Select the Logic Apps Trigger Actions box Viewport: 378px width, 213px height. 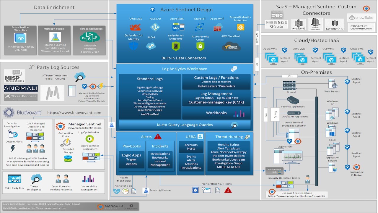point(131,159)
